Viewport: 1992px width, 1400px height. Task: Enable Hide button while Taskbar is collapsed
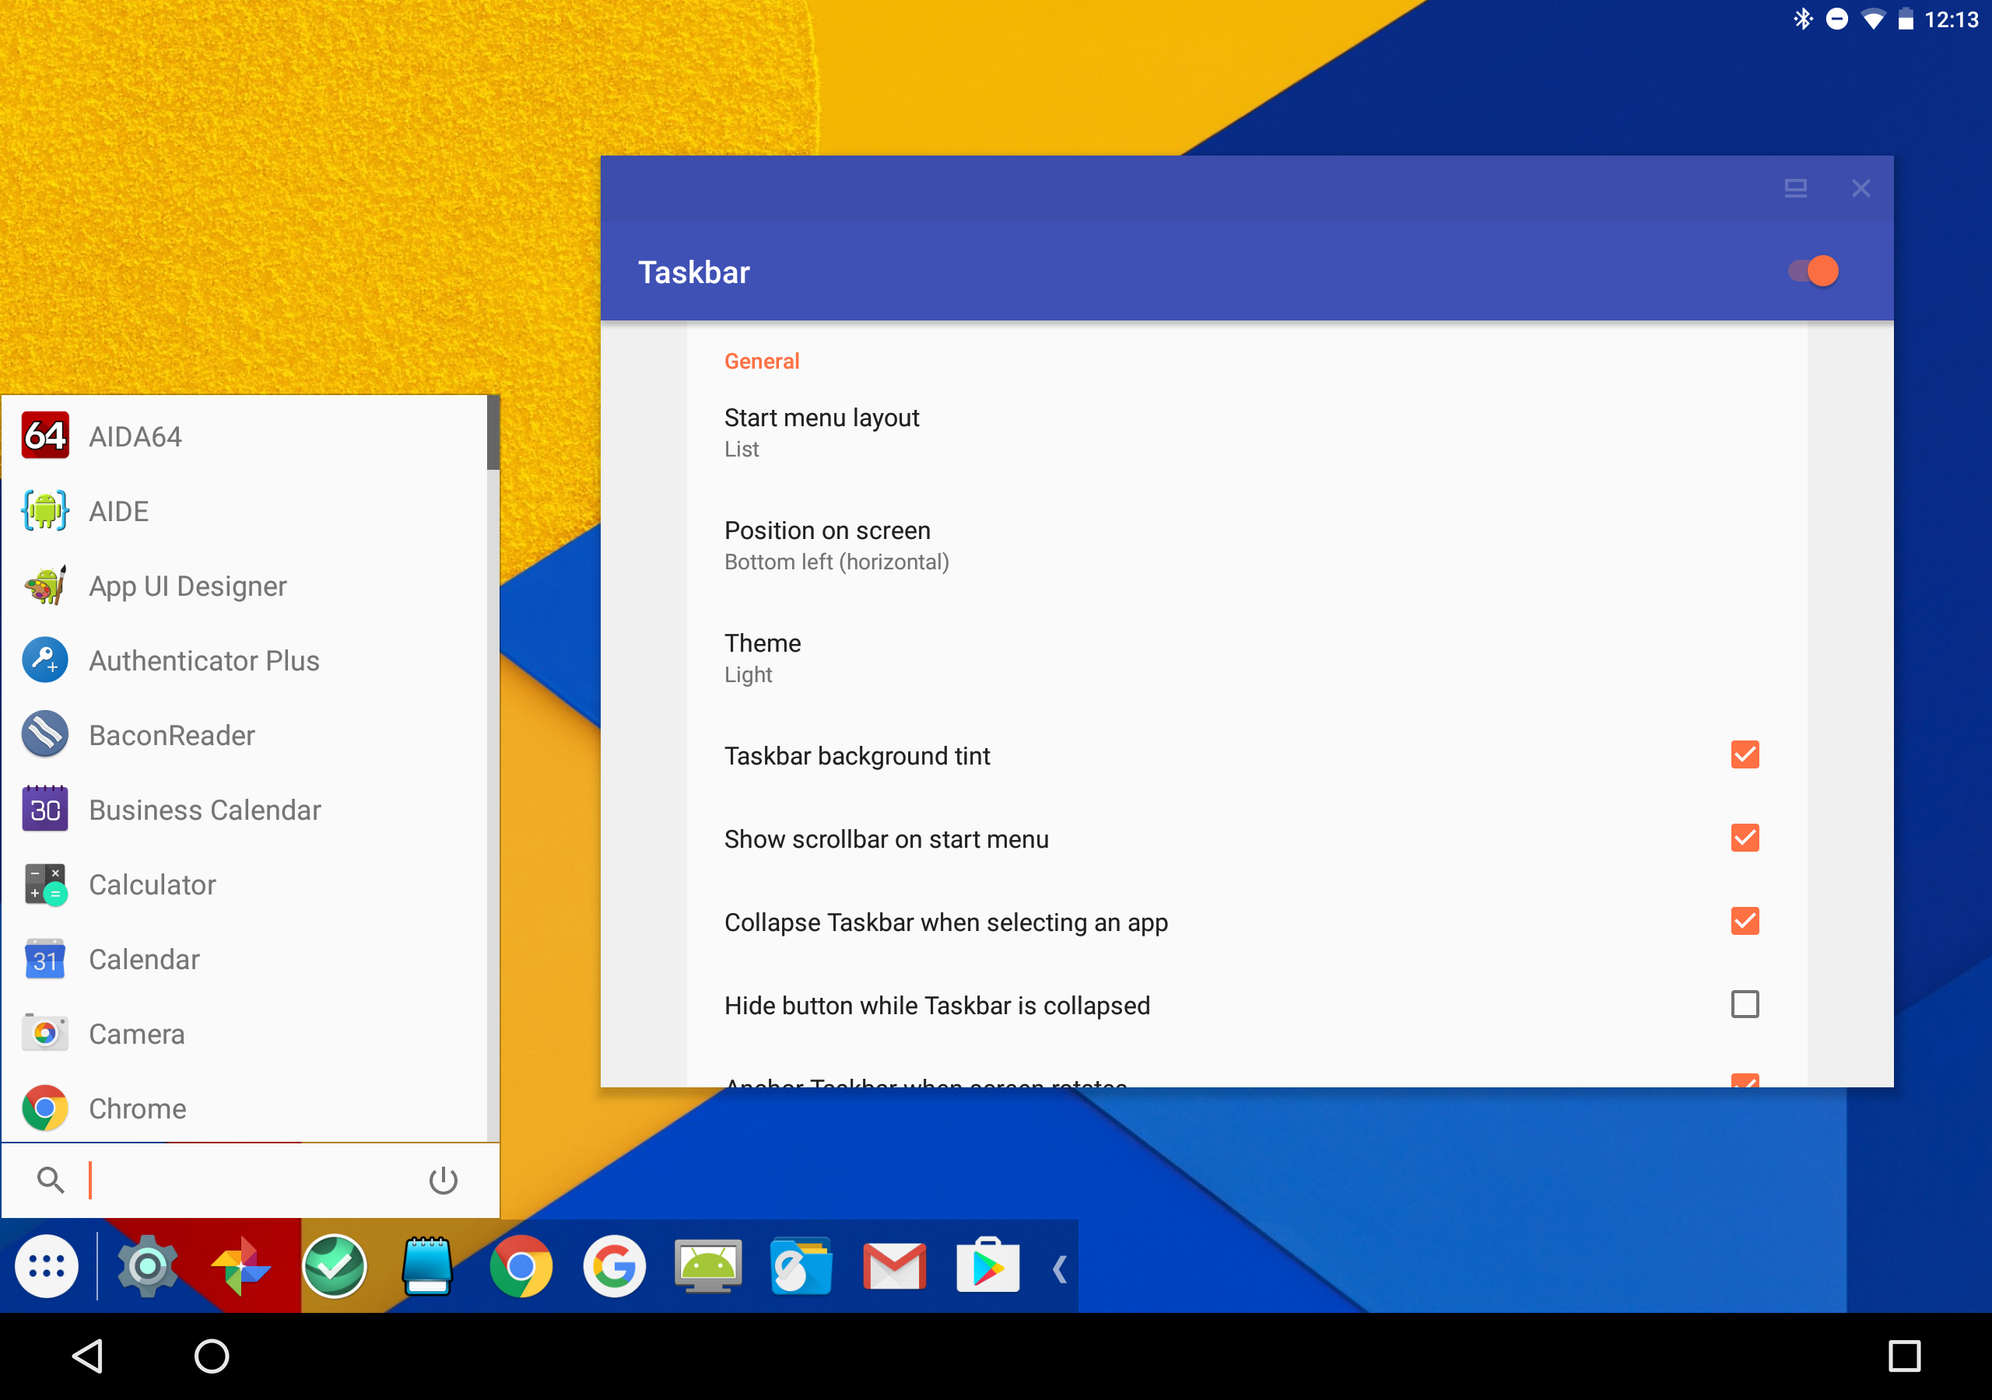[x=1744, y=1003]
